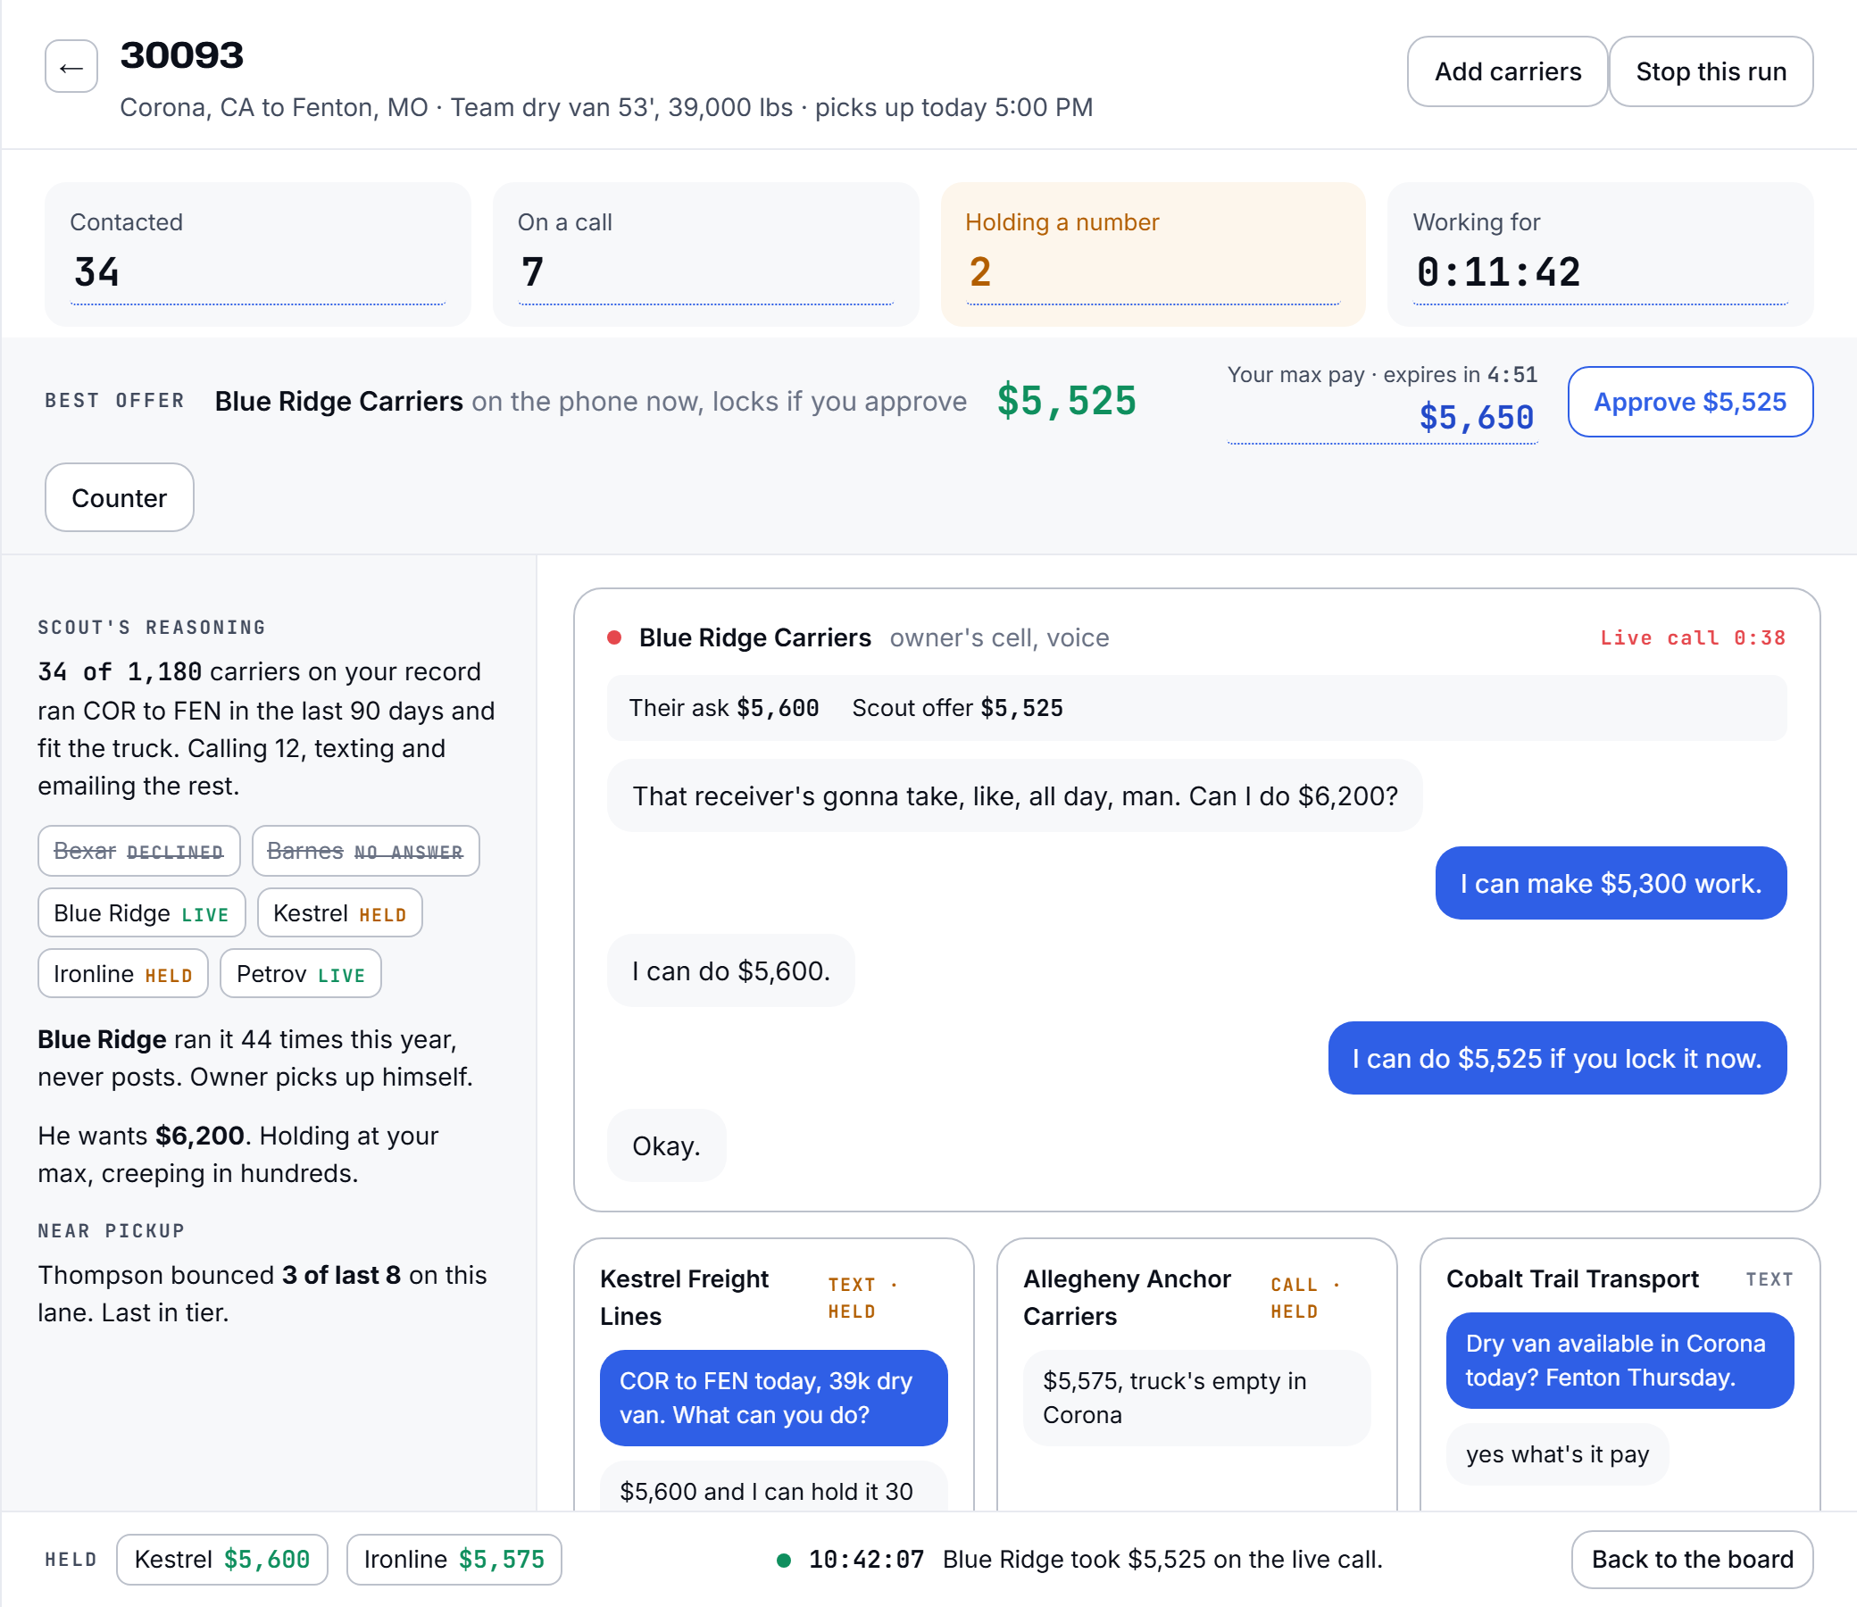Click the "Can I do $6,200?" message
Viewport: 1857px width, 1607px height.
click(1014, 796)
